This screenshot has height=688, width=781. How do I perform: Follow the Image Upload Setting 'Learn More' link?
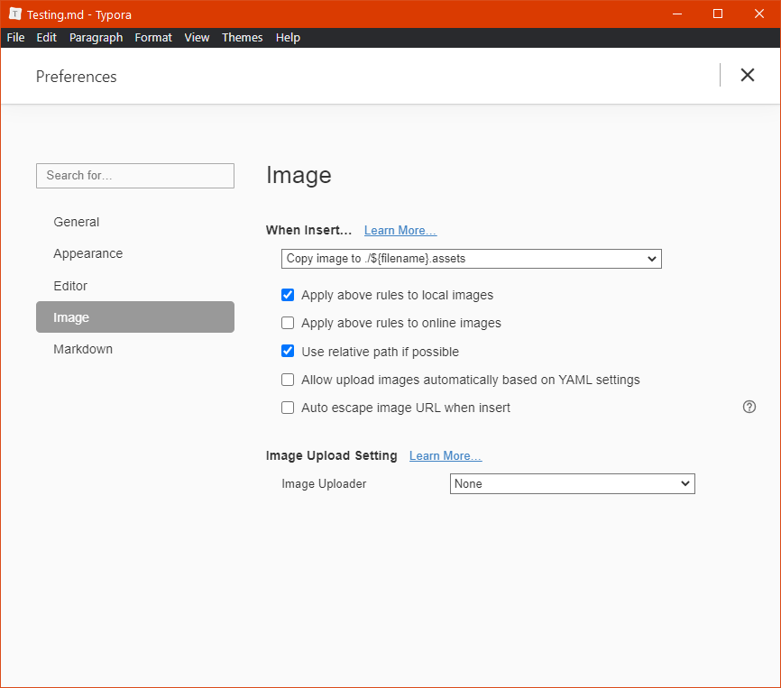tap(445, 455)
